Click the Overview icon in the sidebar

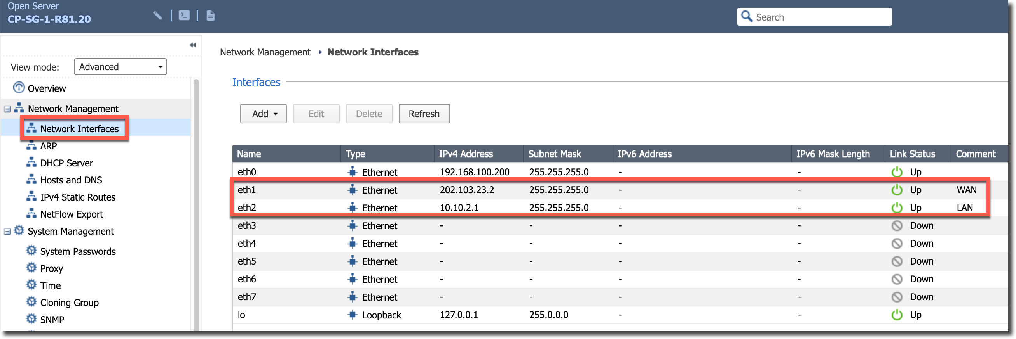click(19, 88)
